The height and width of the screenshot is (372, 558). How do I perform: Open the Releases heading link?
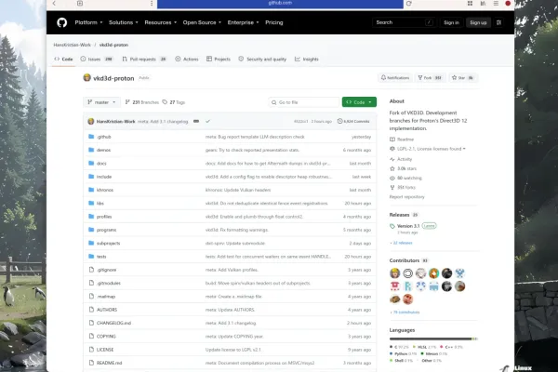tap(399, 215)
